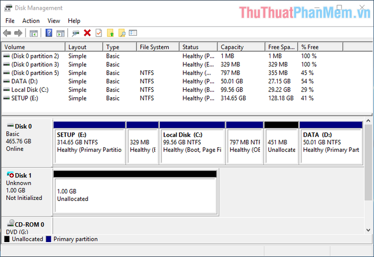The height and width of the screenshot is (257, 374).
Task: Open the Action menu
Action: pyautogui.click(x=31, y=21)
